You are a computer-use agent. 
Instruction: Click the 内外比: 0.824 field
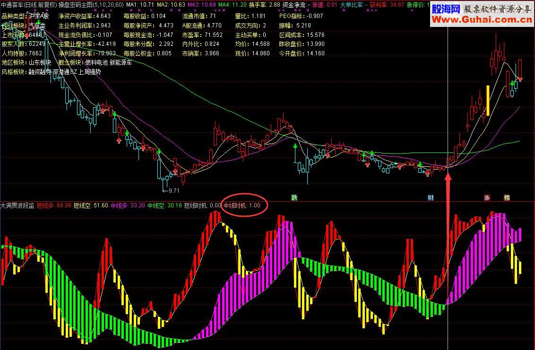click(200, 44)
